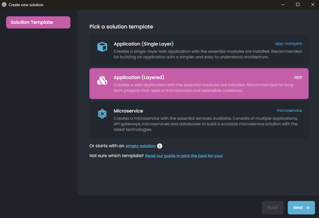This screenshot has height=218, width=319.
Task: Choose the Application (Single Layer) title
Action: coord(143,44)
